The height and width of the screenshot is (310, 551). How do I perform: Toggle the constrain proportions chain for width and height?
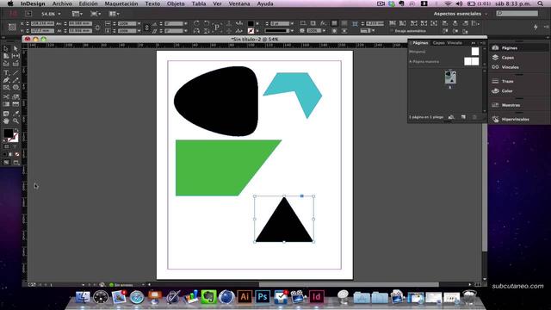click(x=97, y=28)
